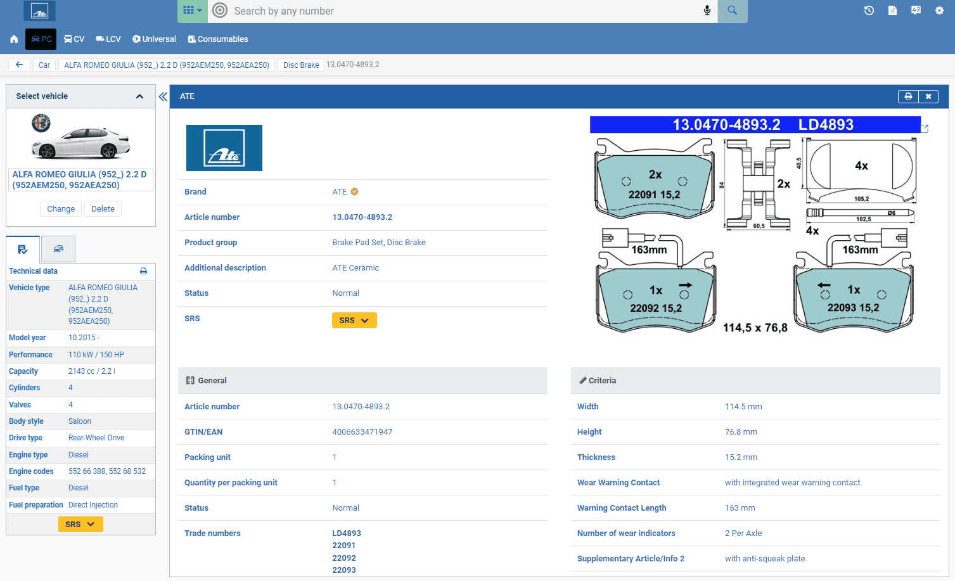The height and width of the screenshot is (581, 955).
Task: Open the SRS dropdown under Technical data
Action: tap(80, 525)
